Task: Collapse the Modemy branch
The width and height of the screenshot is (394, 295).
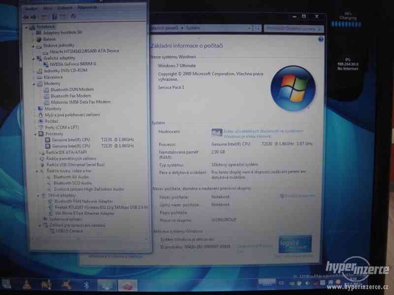Action: 33,84
